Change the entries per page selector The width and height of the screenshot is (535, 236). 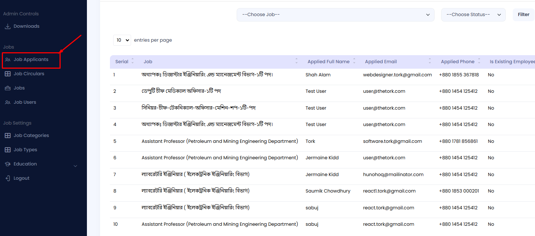[122, 40]
